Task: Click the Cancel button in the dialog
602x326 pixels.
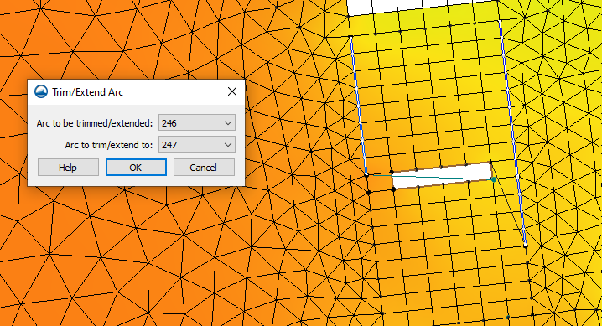Action: 204,168
